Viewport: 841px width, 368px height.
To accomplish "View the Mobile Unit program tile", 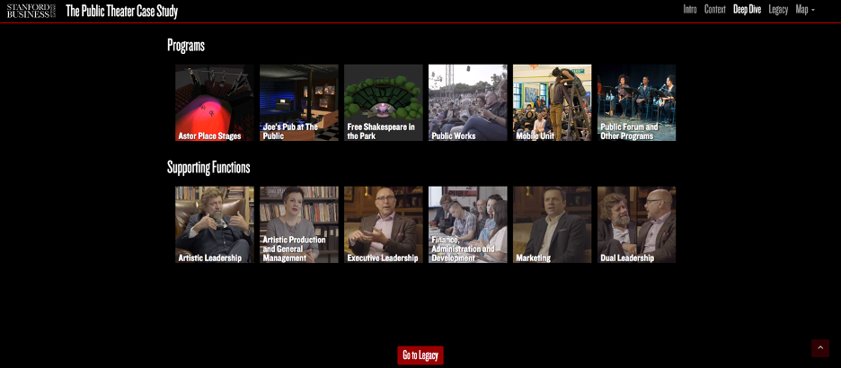I will [552, 103].
